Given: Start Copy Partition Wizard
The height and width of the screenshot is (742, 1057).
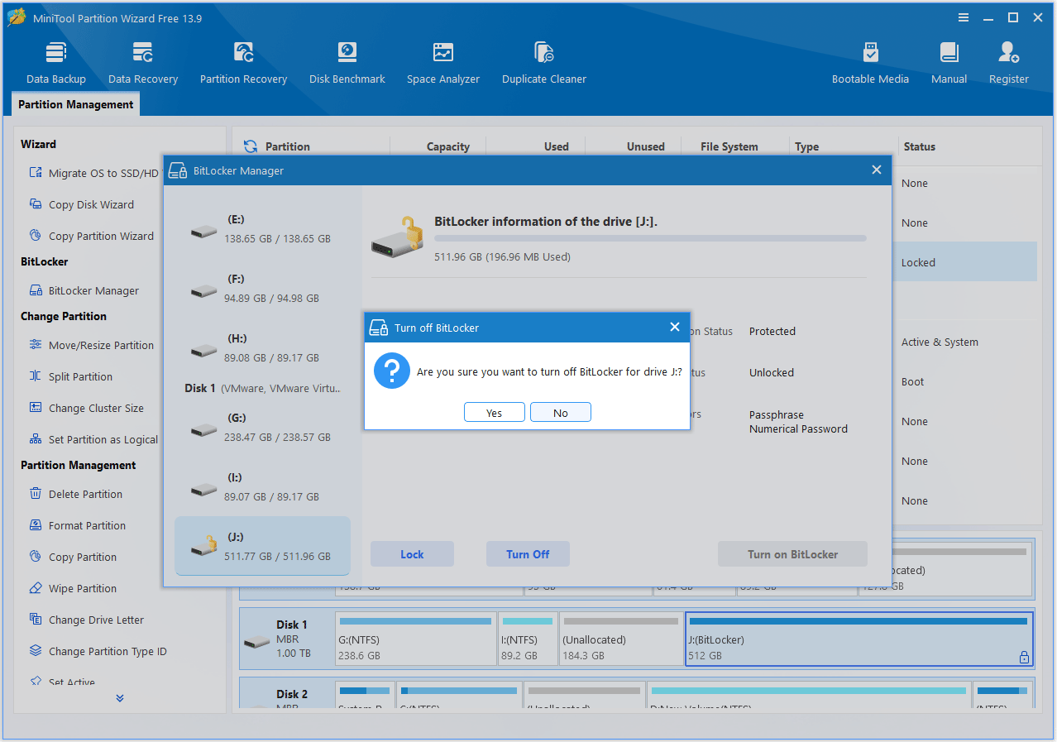Looking at the screenshot, I should [x=91, y=236].
